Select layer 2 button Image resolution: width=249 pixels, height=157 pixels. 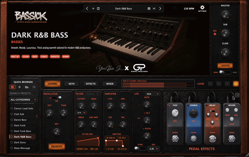(x=219, y=84)
